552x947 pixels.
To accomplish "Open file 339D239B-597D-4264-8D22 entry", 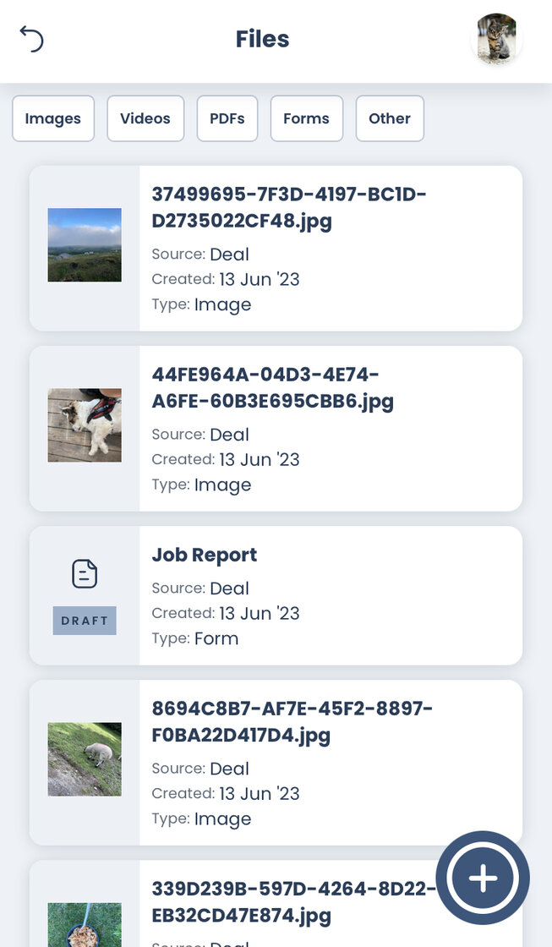I will click(x=292, y=902).
